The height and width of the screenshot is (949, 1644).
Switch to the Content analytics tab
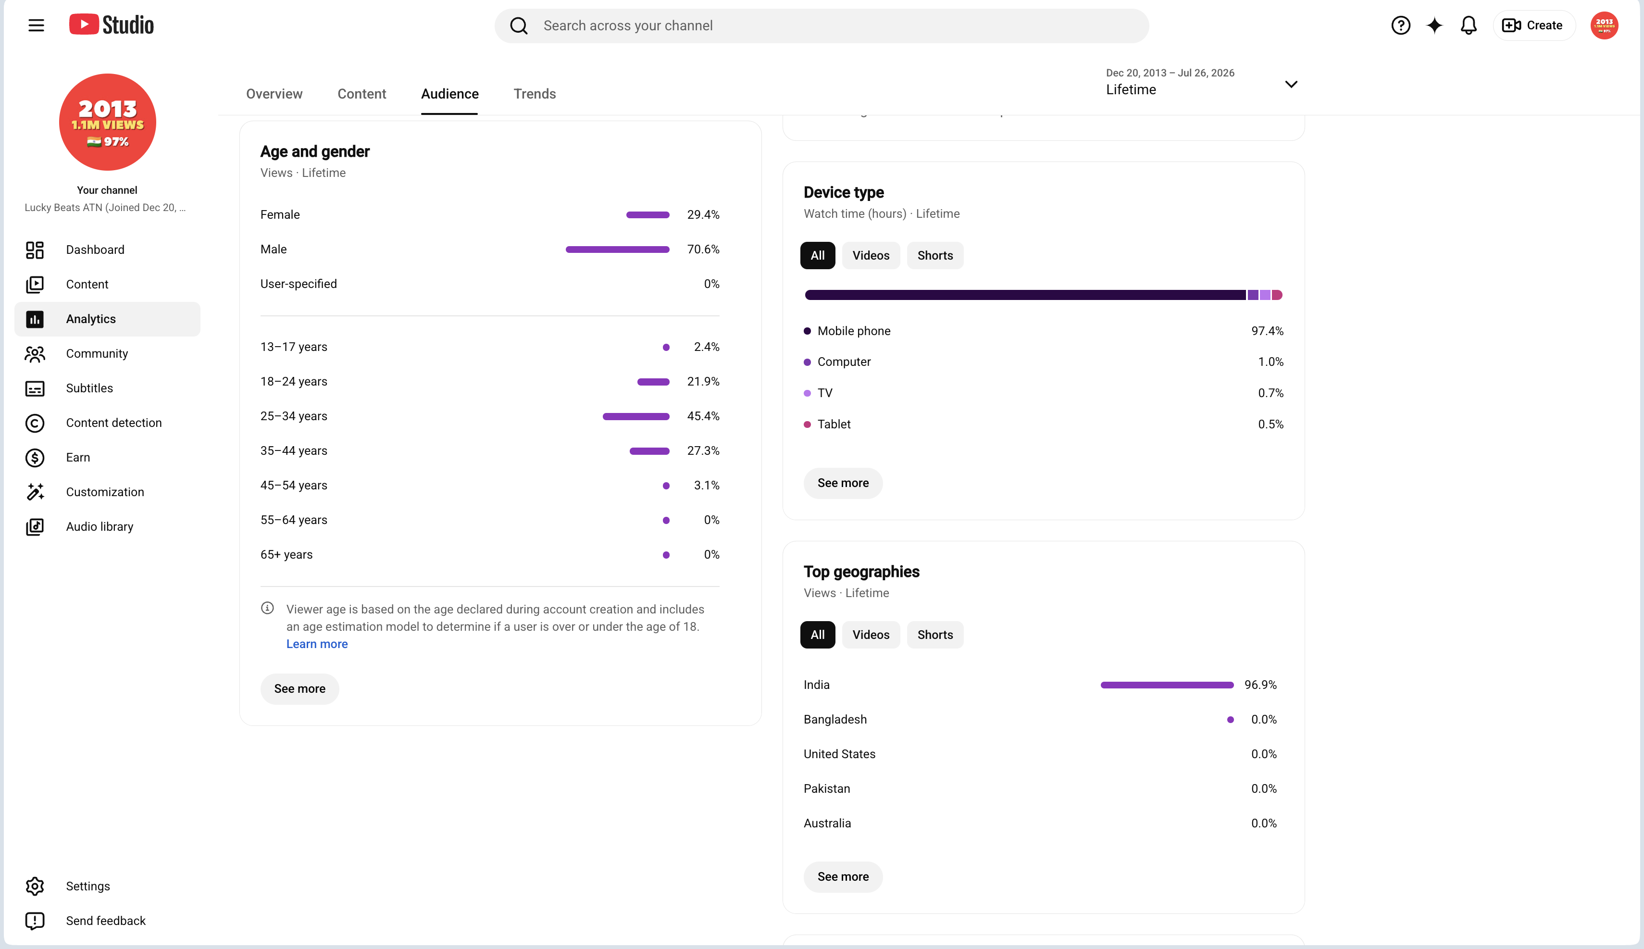361,94
